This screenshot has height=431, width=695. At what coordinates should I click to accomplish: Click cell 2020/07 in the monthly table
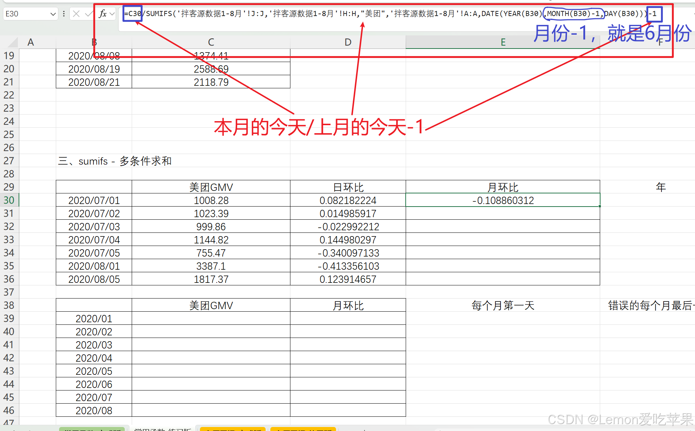click(x=94, y=397)
